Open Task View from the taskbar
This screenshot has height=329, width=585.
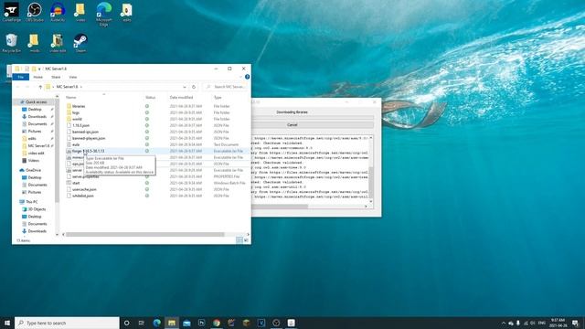pyautogui.click(x=142, y=323)
